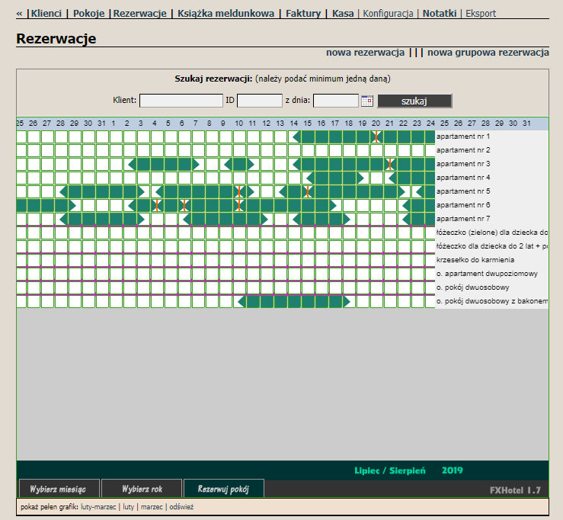Viewport: 563px width, 520px height.
Task: Switch to the 'Rezerwuj pokój' tab
Action: [224, 489]
